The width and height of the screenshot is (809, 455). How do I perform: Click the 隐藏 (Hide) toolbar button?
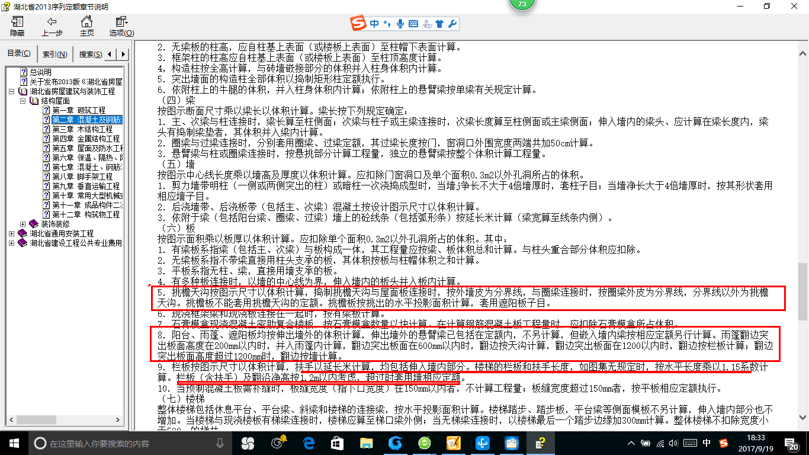click(x=17, y=27)
